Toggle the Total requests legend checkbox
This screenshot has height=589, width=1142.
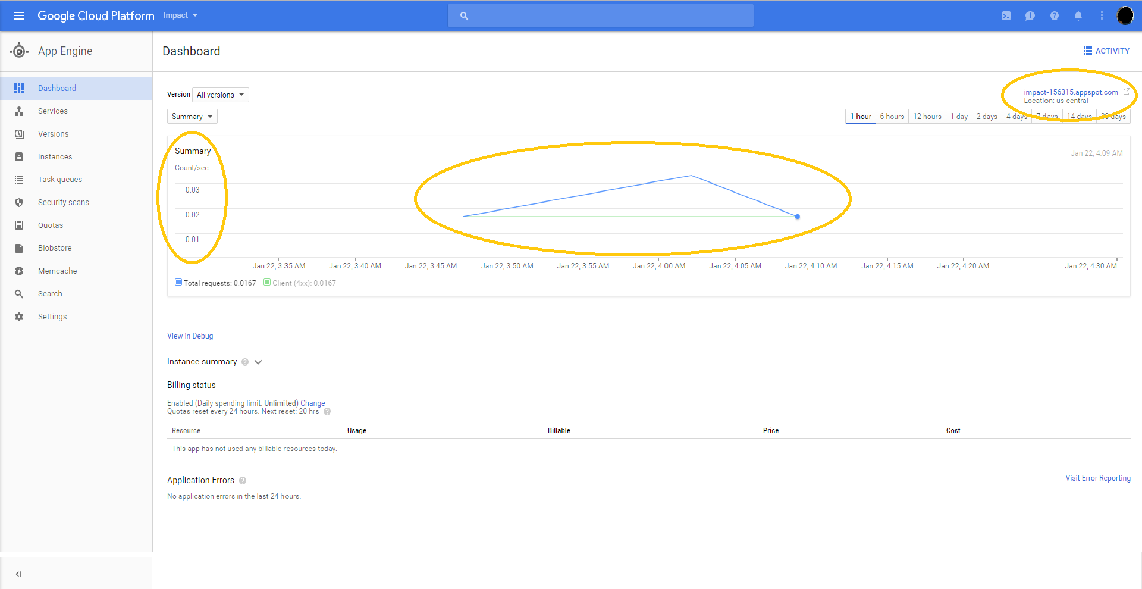coord(178,282)
